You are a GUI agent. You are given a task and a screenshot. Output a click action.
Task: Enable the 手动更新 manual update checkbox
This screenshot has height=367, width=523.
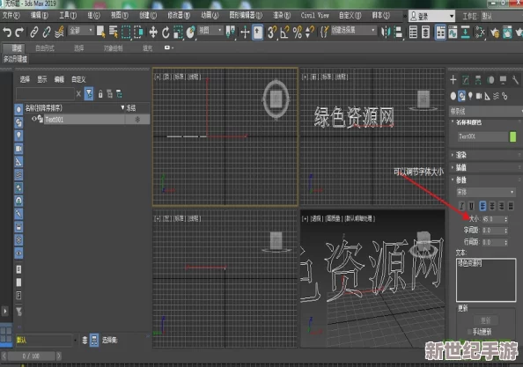pyautogui.click(x=469, y=331)
